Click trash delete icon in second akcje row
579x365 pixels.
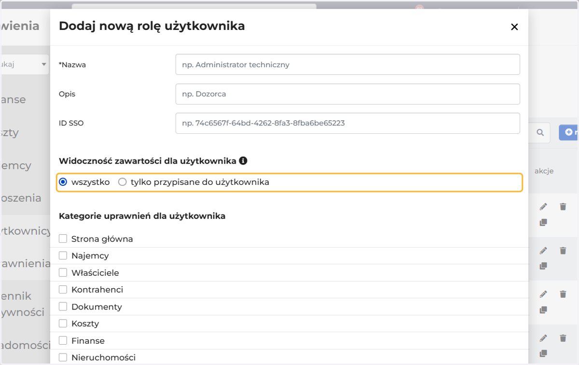[x=563, y=251]
